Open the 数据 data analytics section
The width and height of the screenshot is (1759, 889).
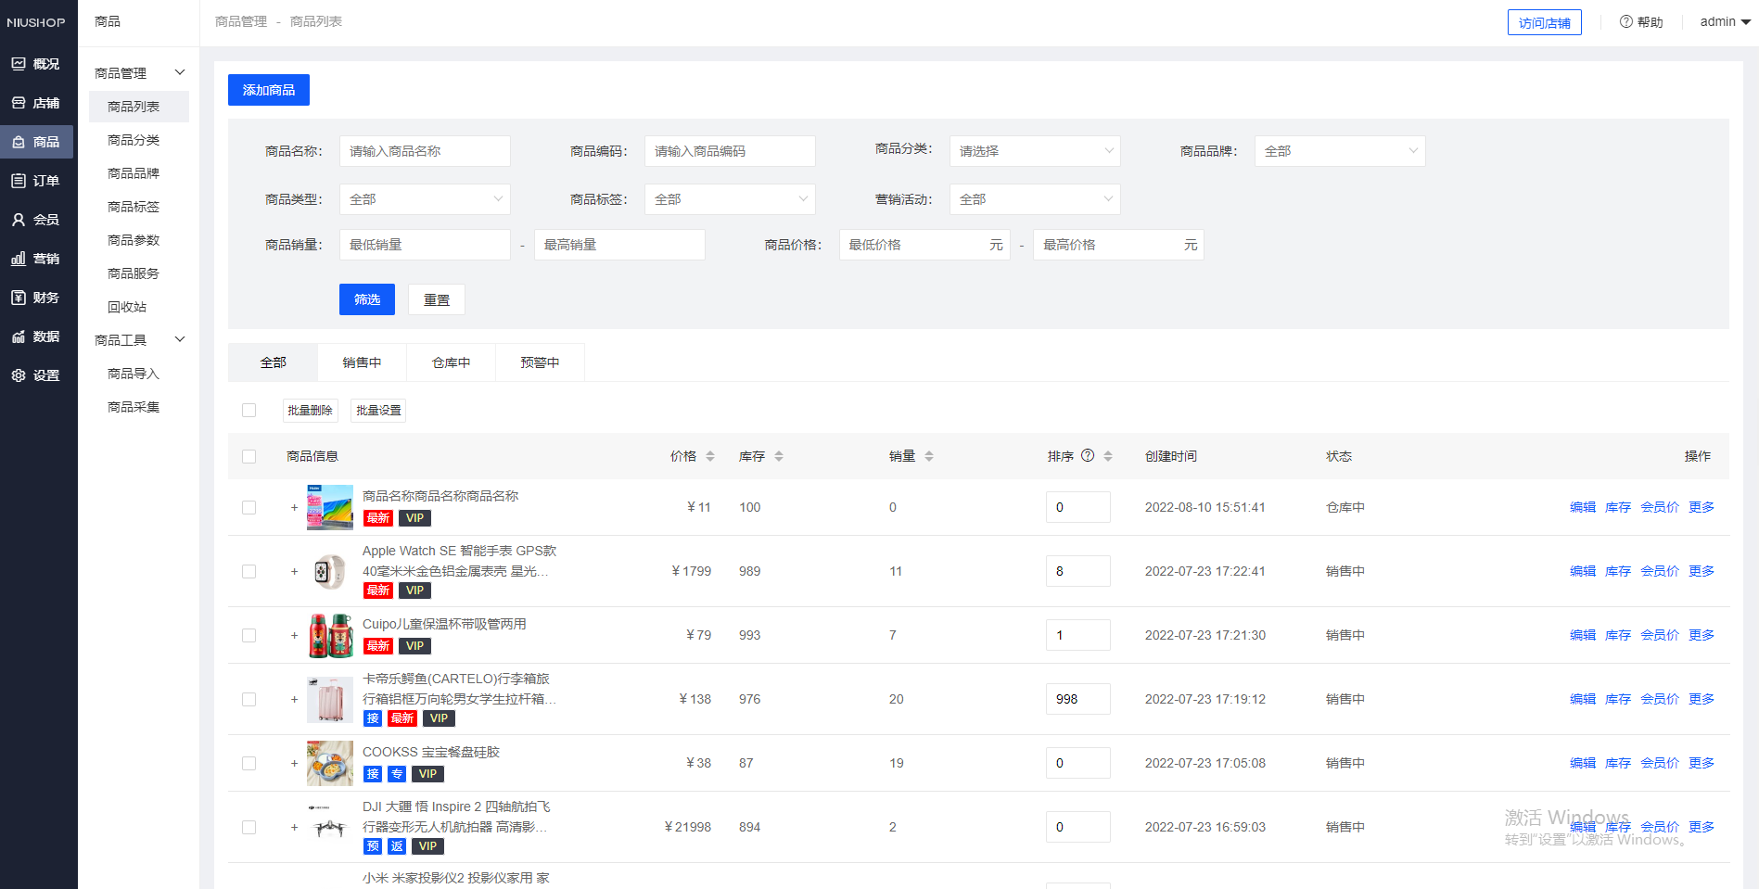coord(37,336)
